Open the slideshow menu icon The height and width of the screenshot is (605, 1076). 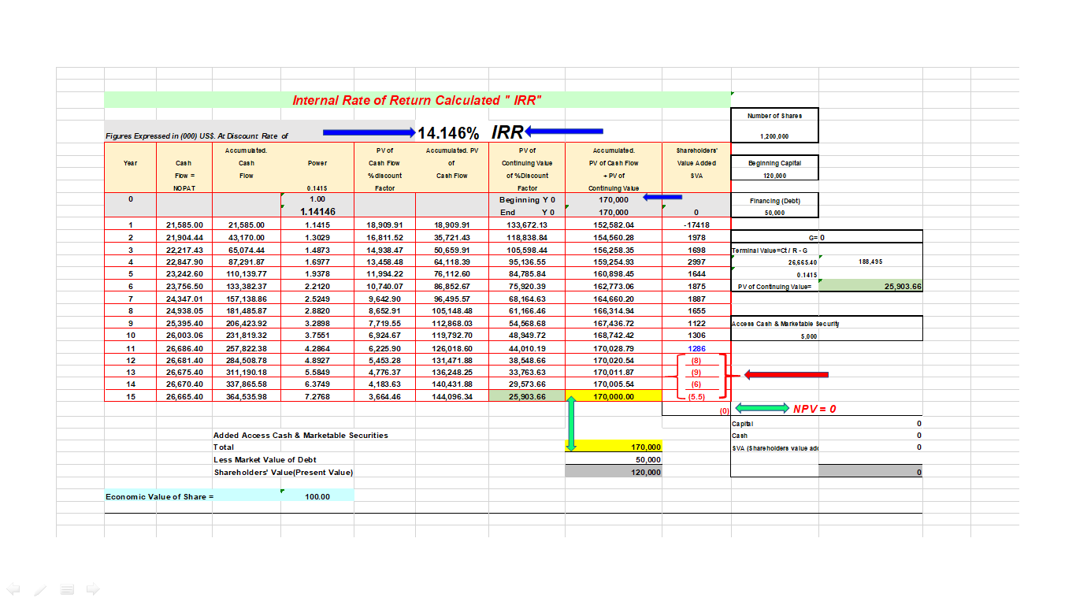[68, 588]
